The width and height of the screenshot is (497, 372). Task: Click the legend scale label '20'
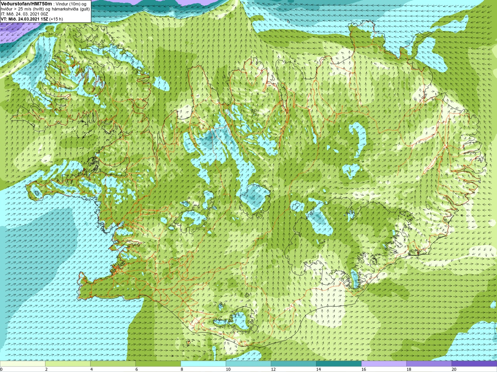point(454,370)
